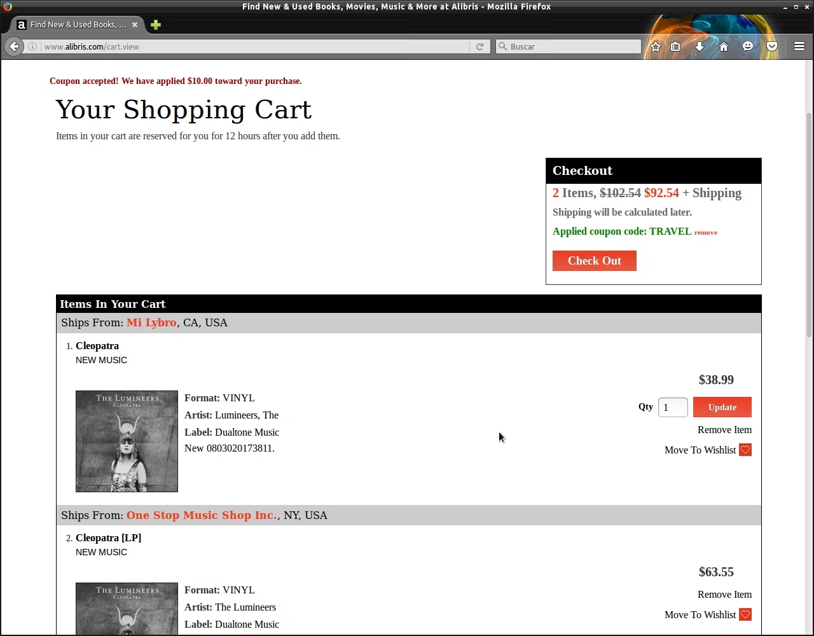Viewport: 814px width, 636px height.
Task: Close the Alibris tab
Action: pyautogui.click(x=134, y=25)
